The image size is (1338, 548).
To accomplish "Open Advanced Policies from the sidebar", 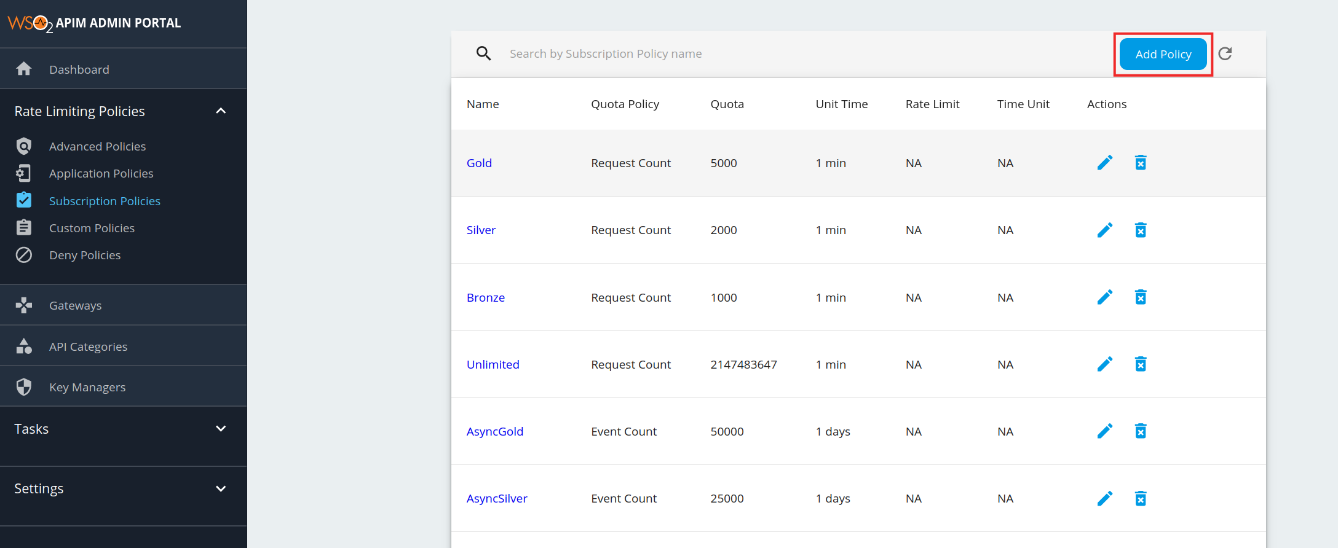I will (x=97, y=146).
